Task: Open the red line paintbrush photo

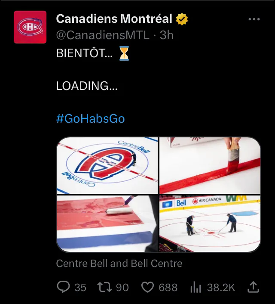Action: (x=210, y=165)
